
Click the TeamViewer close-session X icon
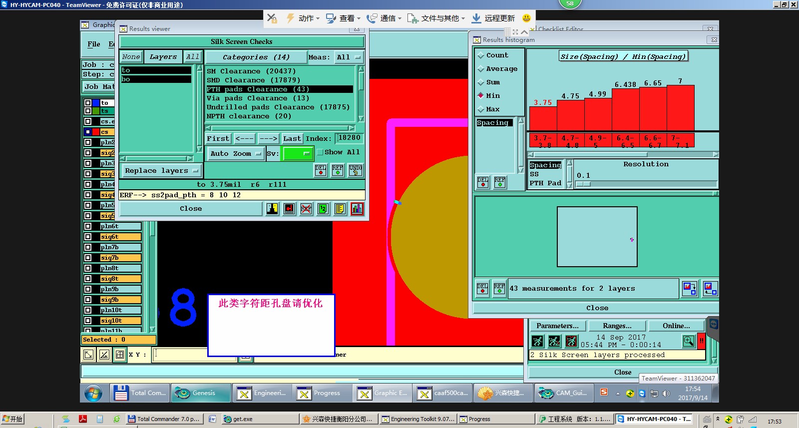coord(272,18)
